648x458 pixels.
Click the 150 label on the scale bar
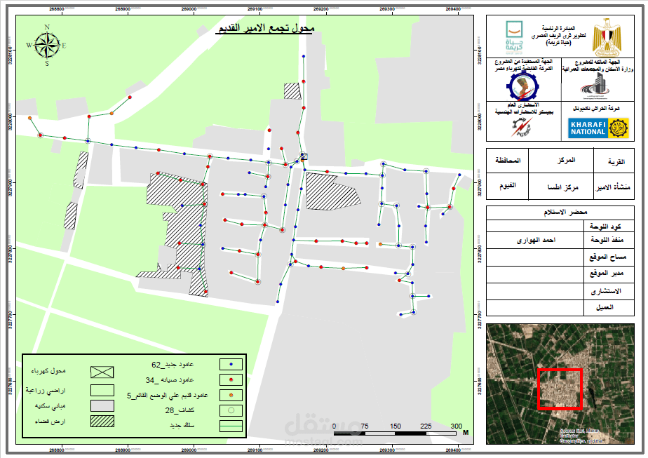(x=395, y=426)
